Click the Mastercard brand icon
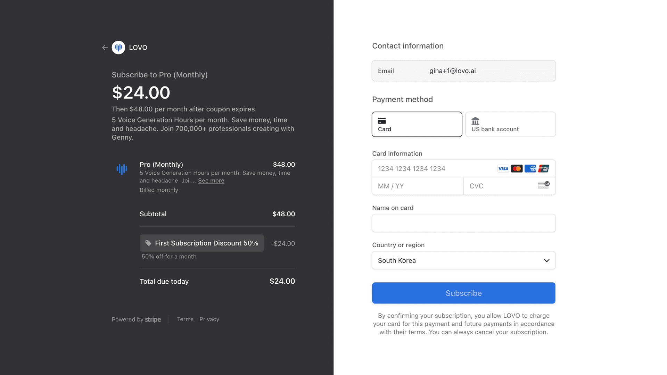The image size is (667, 375). [x=517, y=168]
